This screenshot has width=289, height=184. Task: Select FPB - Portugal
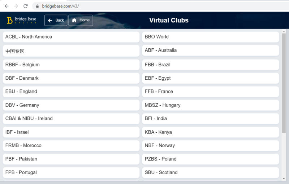pos(71,172)
